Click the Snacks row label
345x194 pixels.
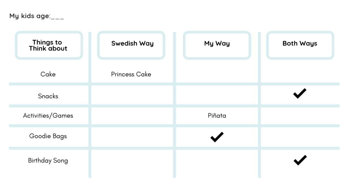point(48,96)
